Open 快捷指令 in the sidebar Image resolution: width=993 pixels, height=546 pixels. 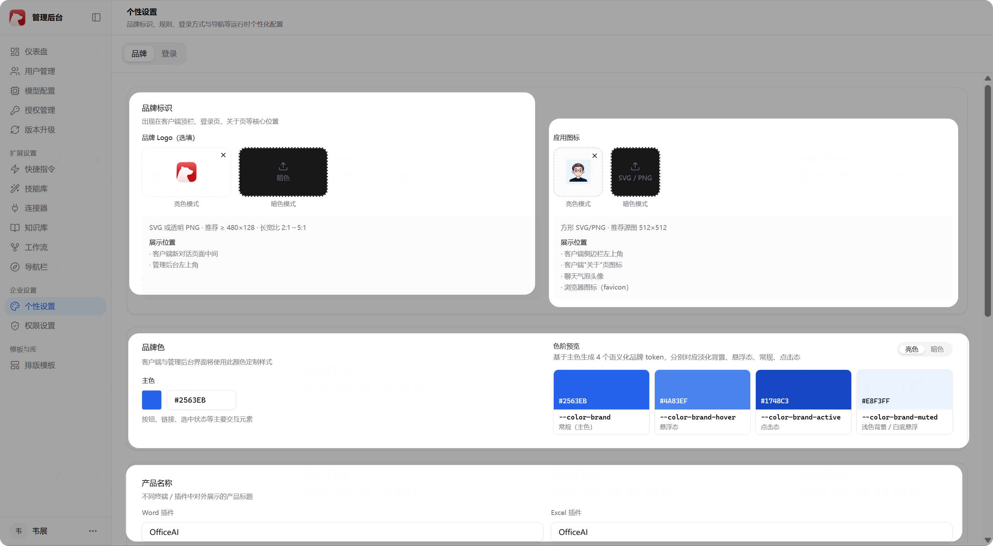click(56, 169)
